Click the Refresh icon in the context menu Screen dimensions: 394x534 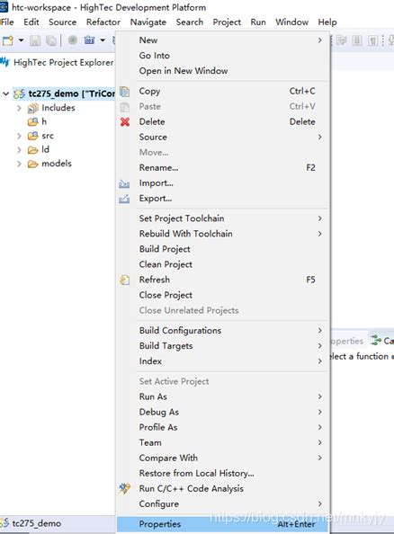pos(125,280)
